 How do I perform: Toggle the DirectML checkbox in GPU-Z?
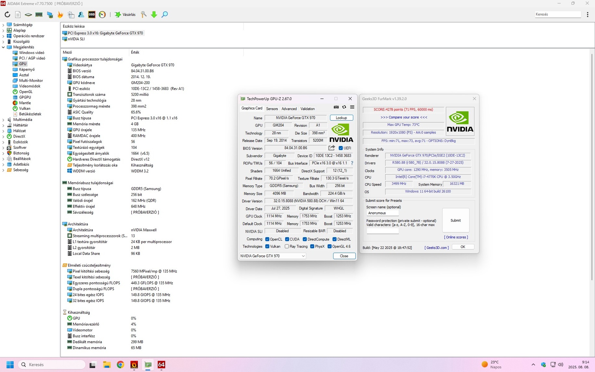pos(335,239)
